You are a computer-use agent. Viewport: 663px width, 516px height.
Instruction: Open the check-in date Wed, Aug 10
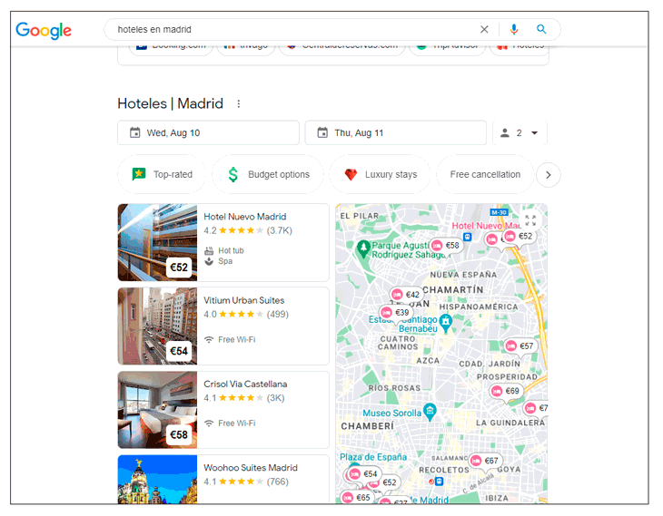(209, 133)
